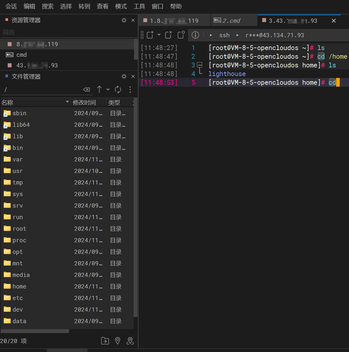
Task: Select the sbin folder
Action: click(x=67, y=113)
